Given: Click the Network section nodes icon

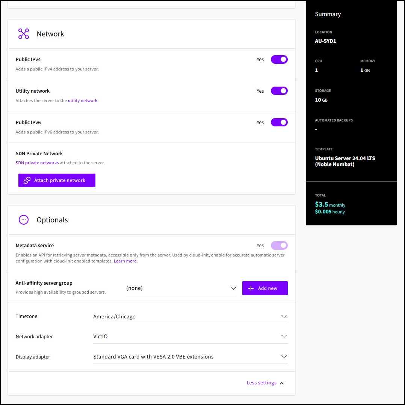Looking at the screenshot, I should [24, 34].
